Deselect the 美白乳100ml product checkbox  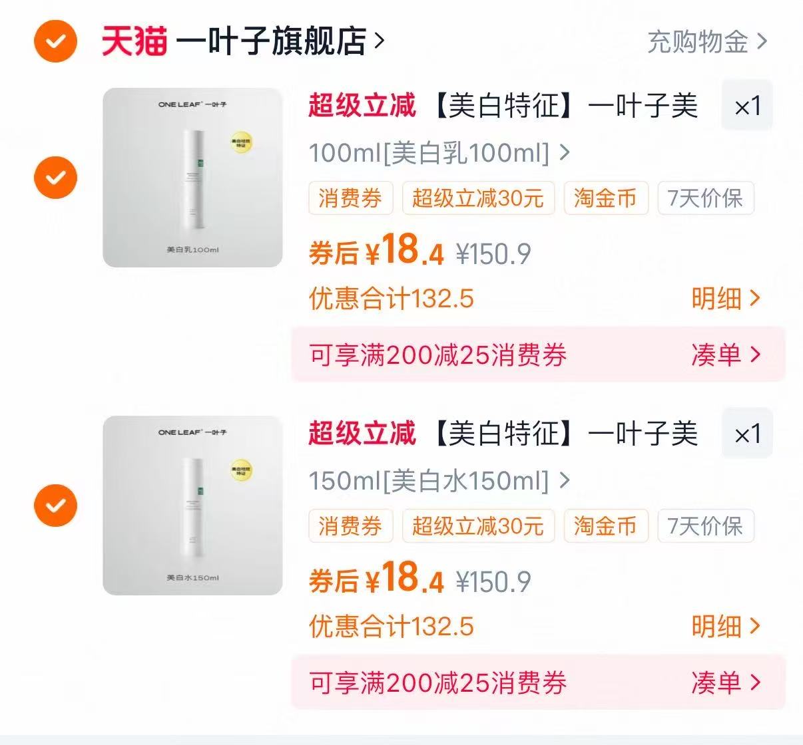55,178
